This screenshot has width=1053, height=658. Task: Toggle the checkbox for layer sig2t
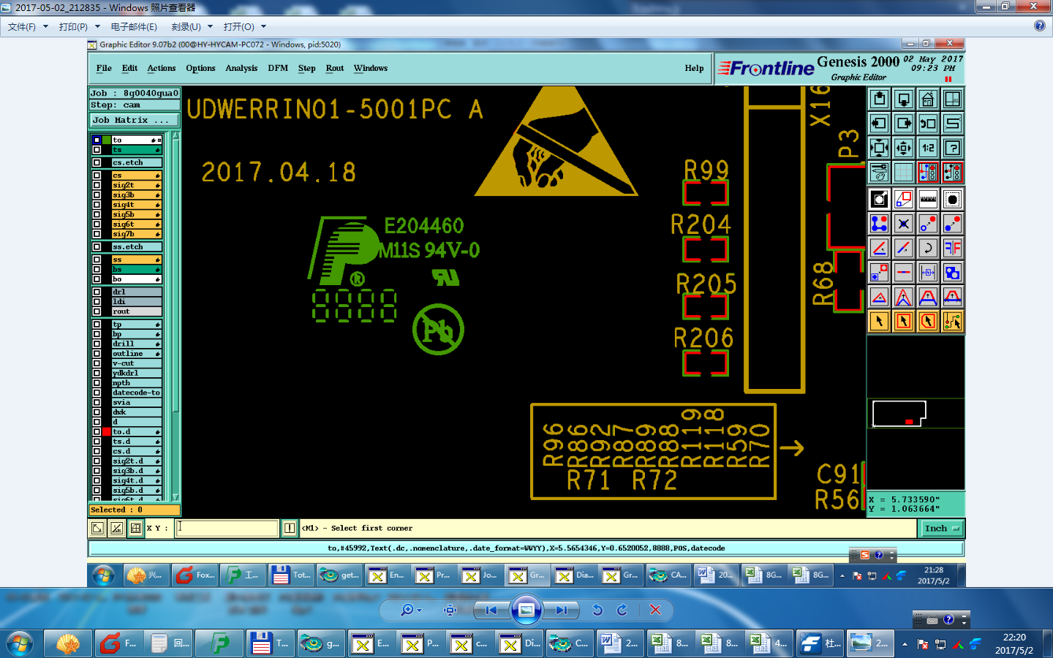coord(97,185)
